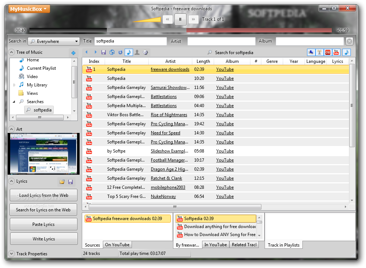Select Current Playlist in the tree
The image size is (366, 268).
point(41,68)
